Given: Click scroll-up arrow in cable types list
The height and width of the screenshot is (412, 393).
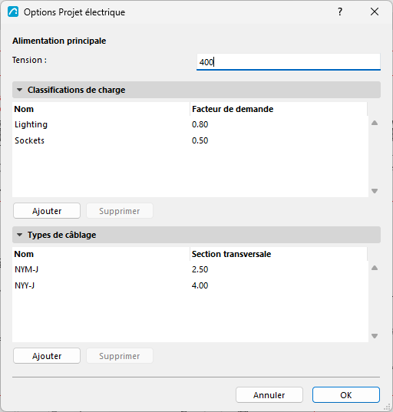Looking at the screenshot, I should point(375,268).
